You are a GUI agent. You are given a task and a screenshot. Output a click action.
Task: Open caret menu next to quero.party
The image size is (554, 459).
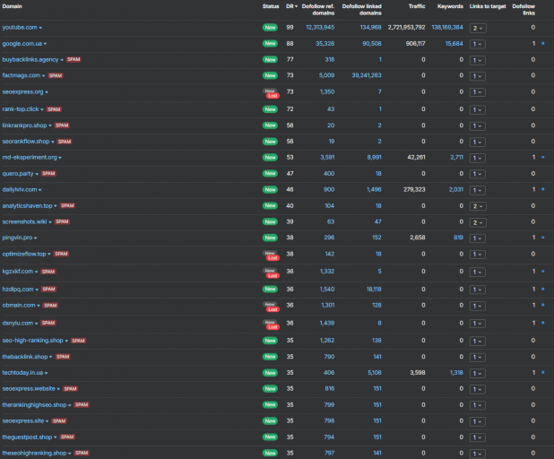point(37,174)
